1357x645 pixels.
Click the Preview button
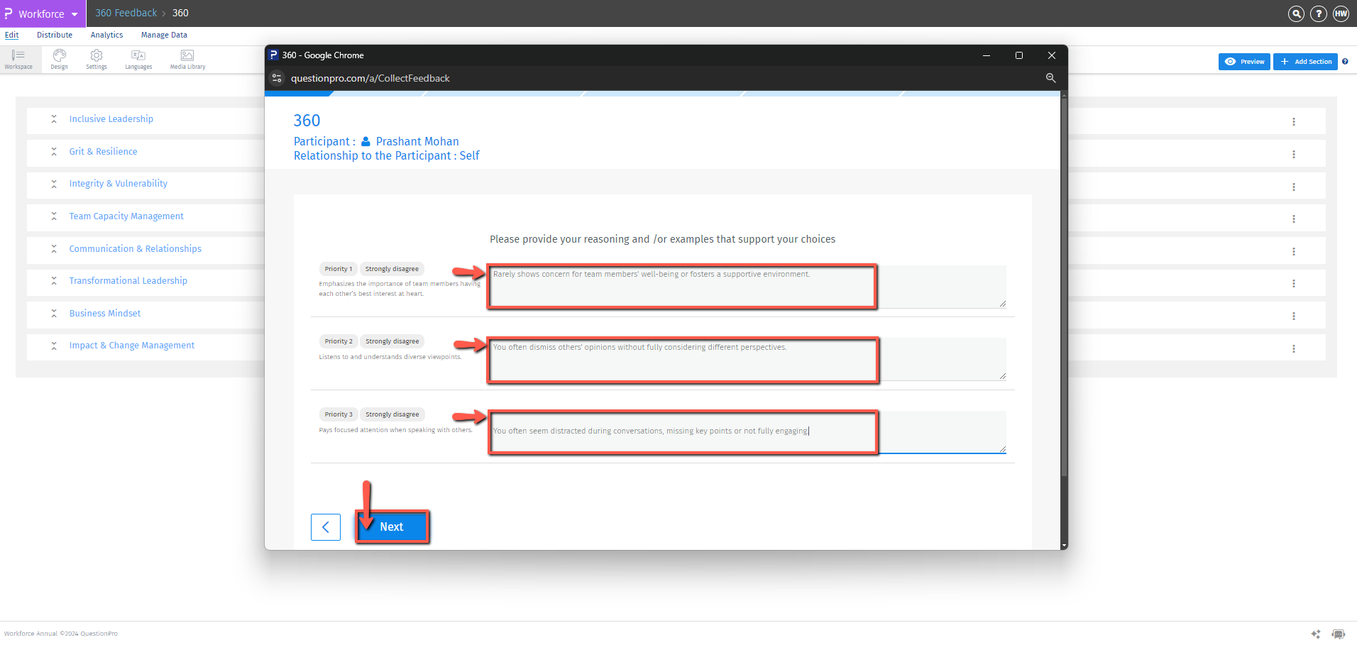(1244, 62)
